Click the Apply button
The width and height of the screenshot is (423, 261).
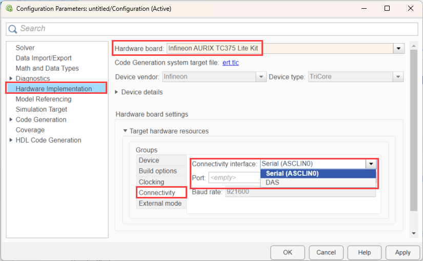tap(402, 252)
